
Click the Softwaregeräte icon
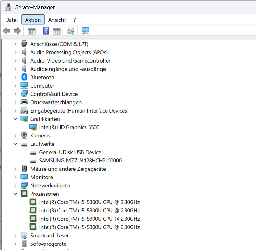coord(24,244)
